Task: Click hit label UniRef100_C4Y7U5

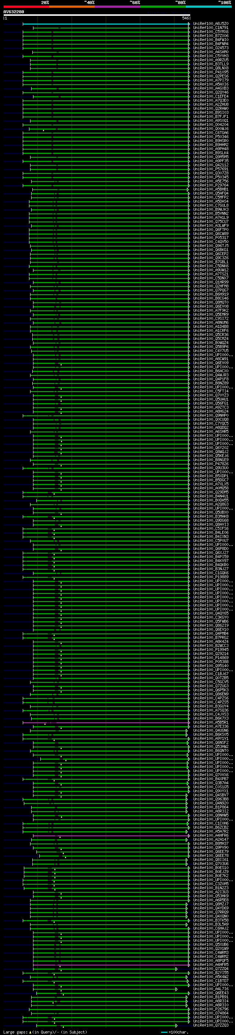Action: (211, 351)
